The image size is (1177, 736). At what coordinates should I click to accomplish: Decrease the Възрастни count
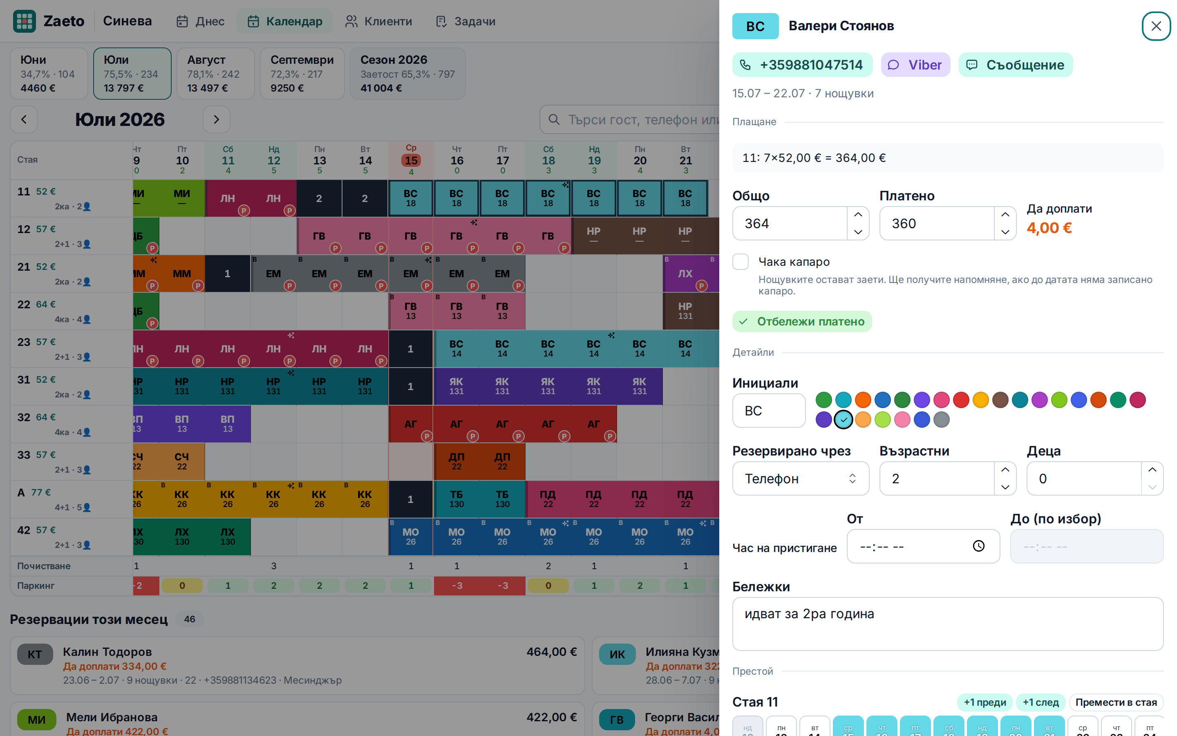tap(1005, 487)
